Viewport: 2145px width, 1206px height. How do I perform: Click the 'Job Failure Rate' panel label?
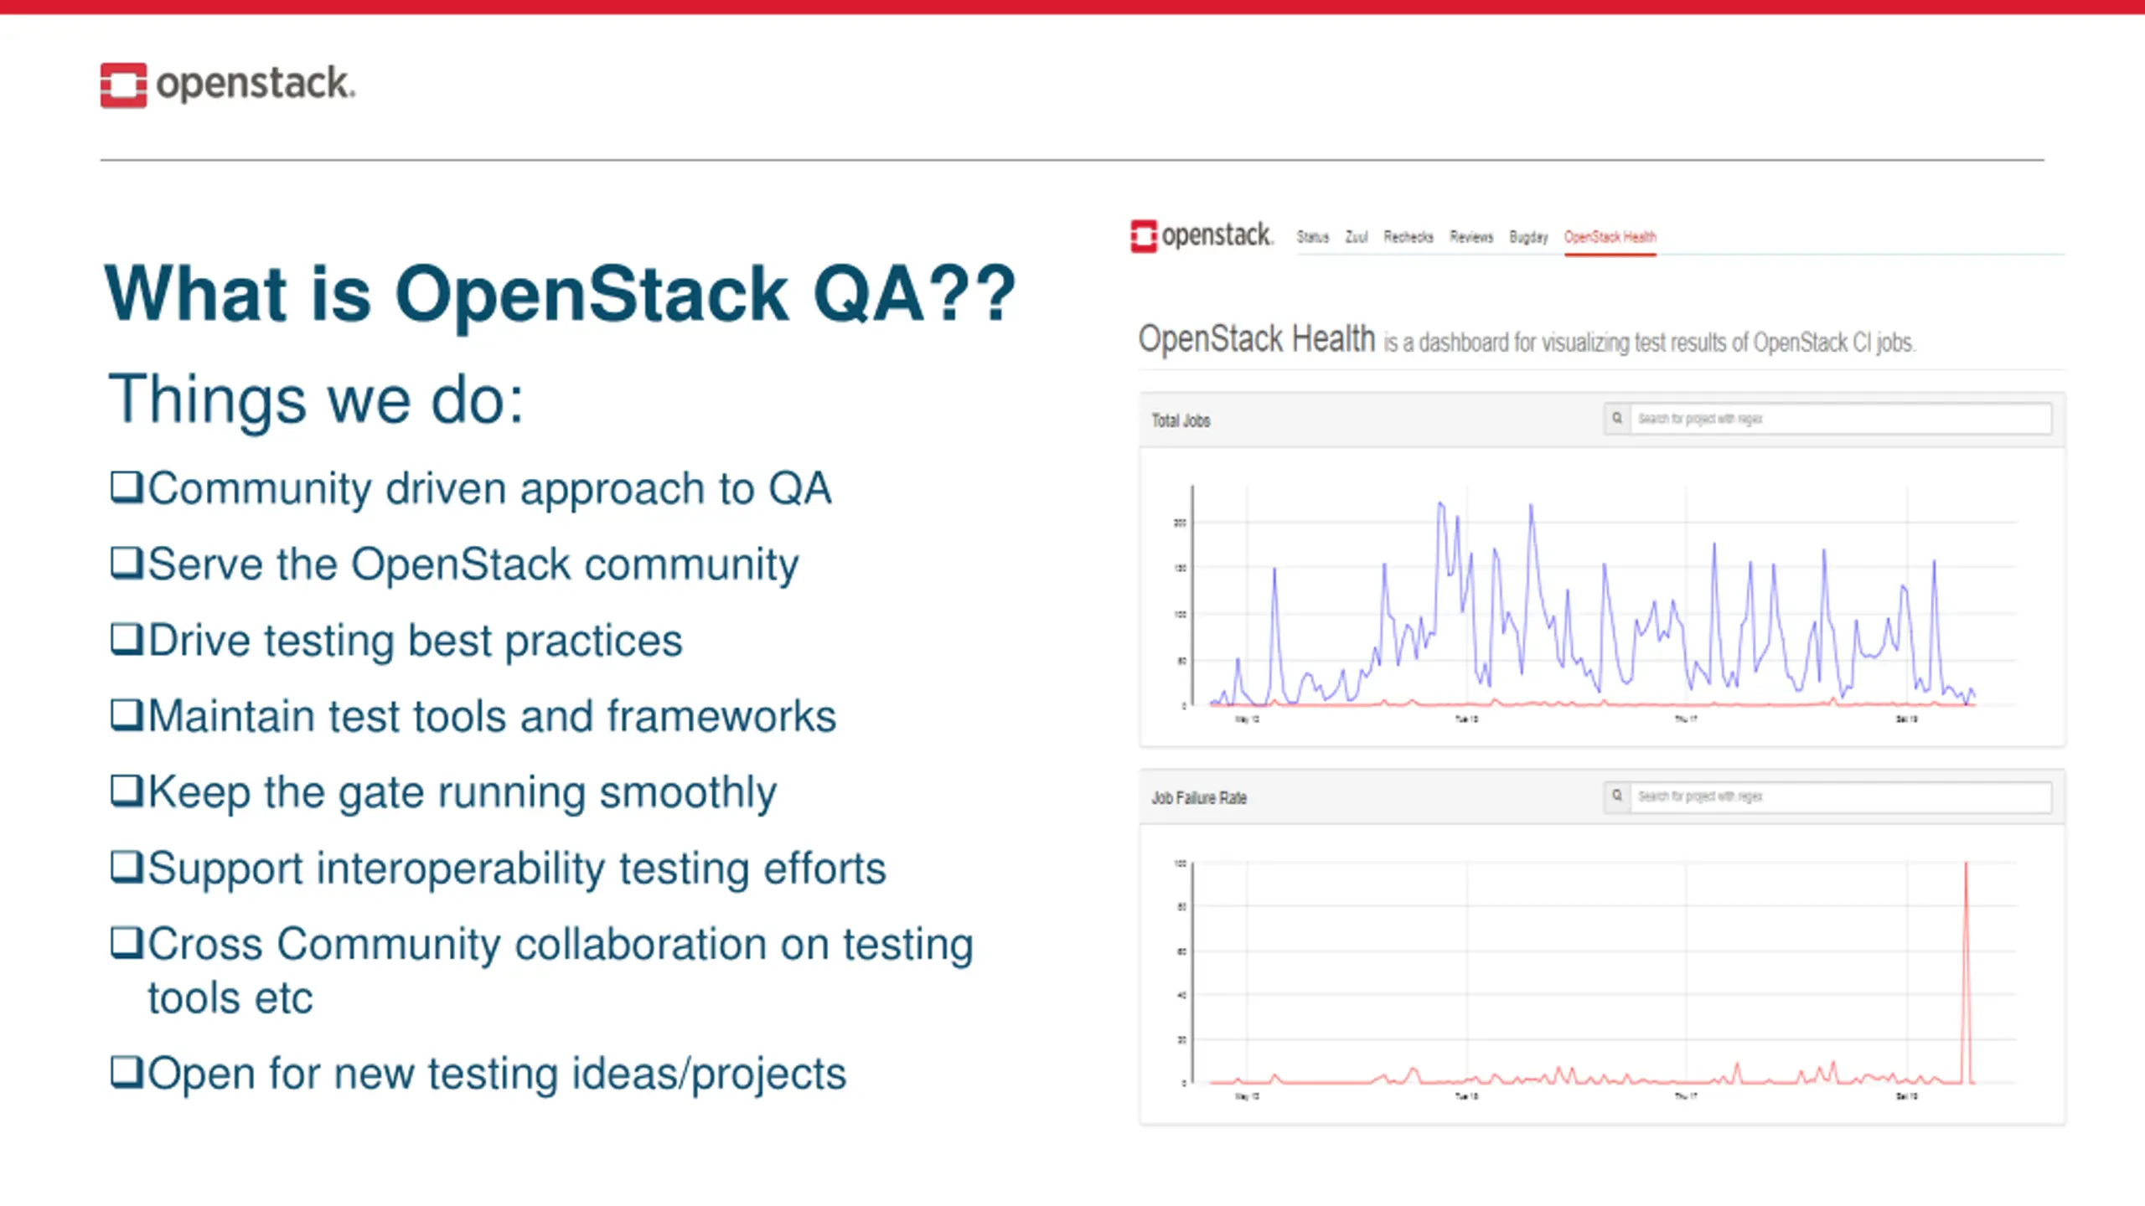point(1199,797)
